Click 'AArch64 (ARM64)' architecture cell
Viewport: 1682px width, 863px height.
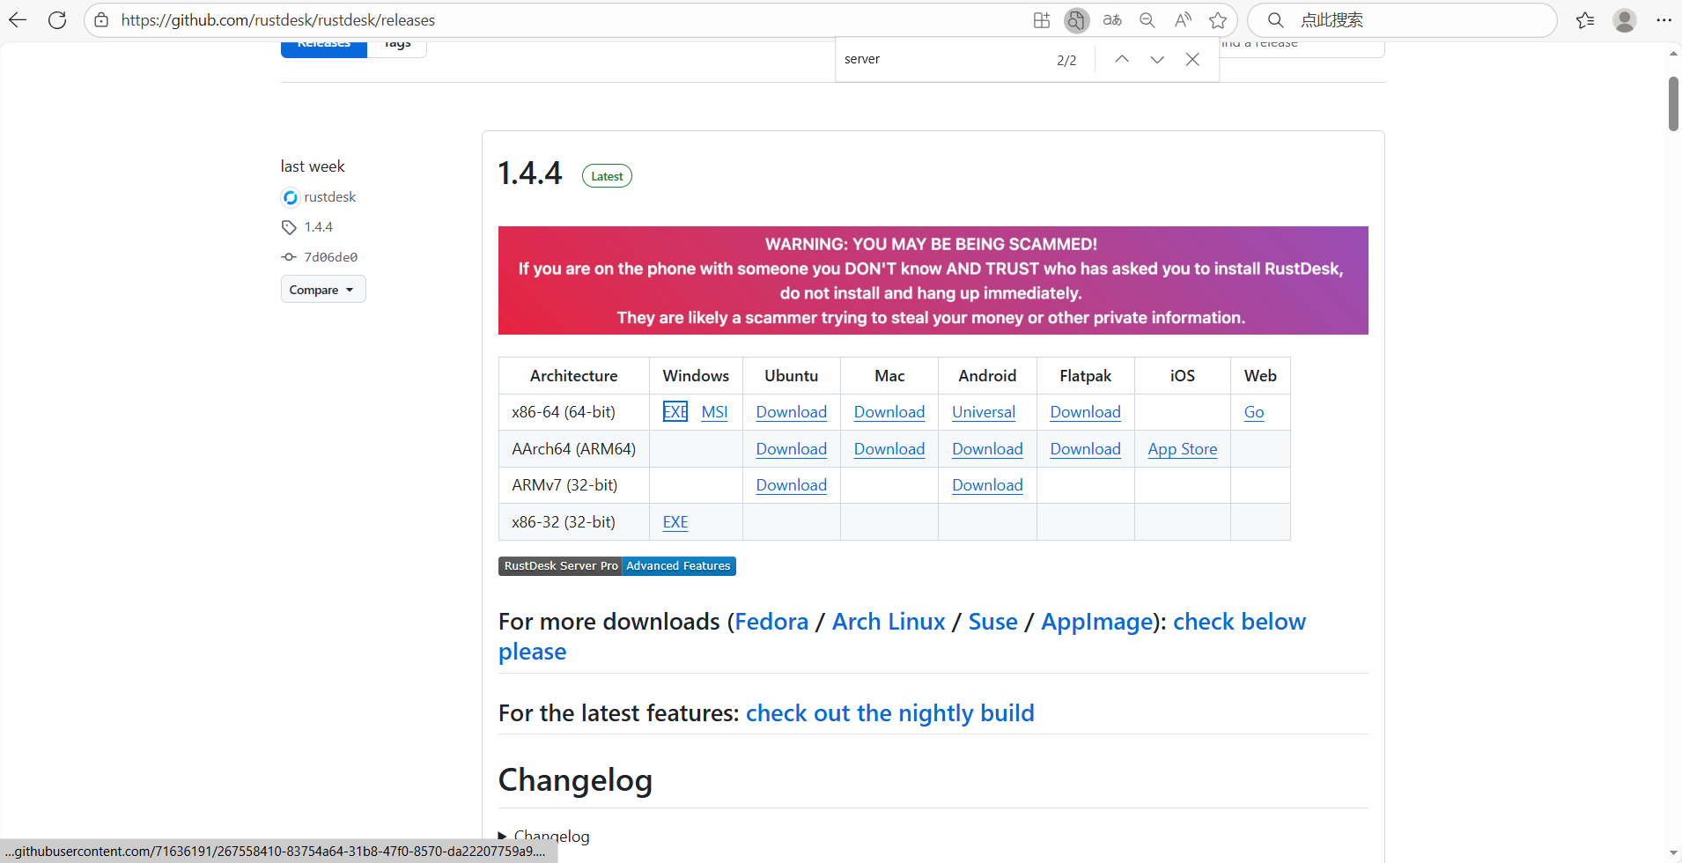574,449
